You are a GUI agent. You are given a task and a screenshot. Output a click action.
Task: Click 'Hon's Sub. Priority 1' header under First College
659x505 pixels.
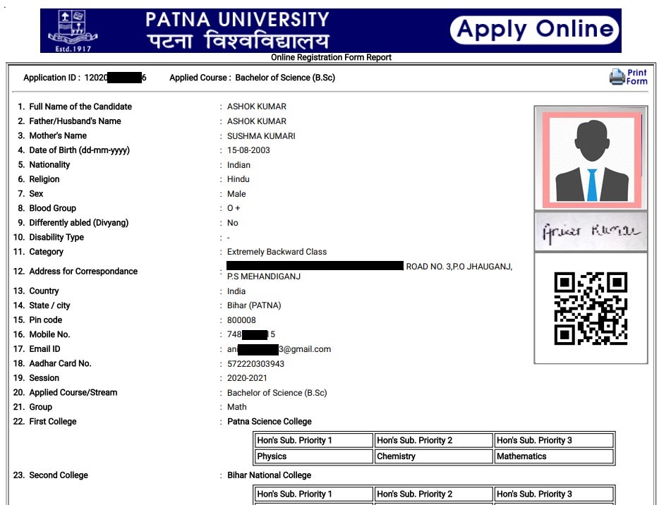coord(313,440)
